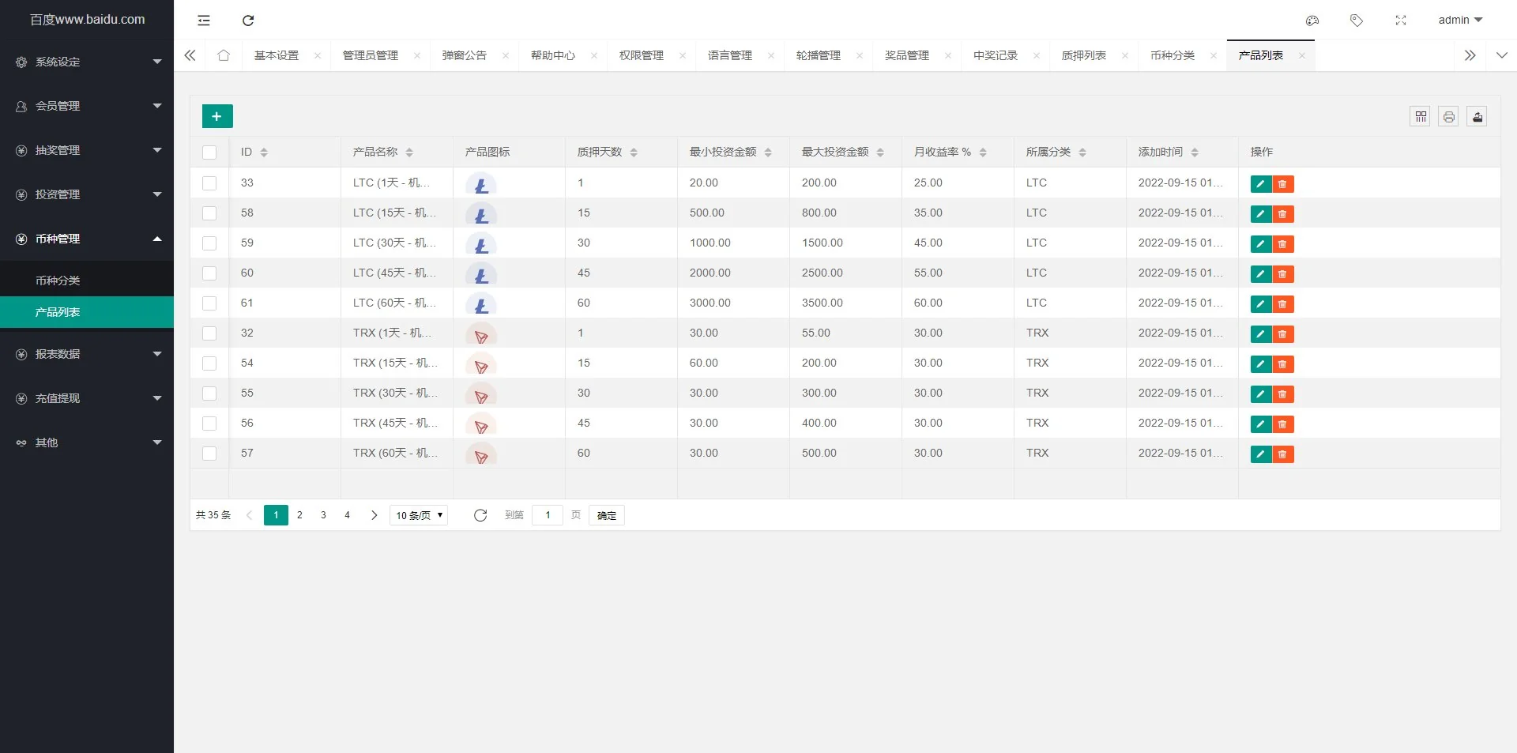Viewport: 1517px width, 753px height.
Task: Tick the checkbox for ID 56 row
Action: click(x=209, y=424)
